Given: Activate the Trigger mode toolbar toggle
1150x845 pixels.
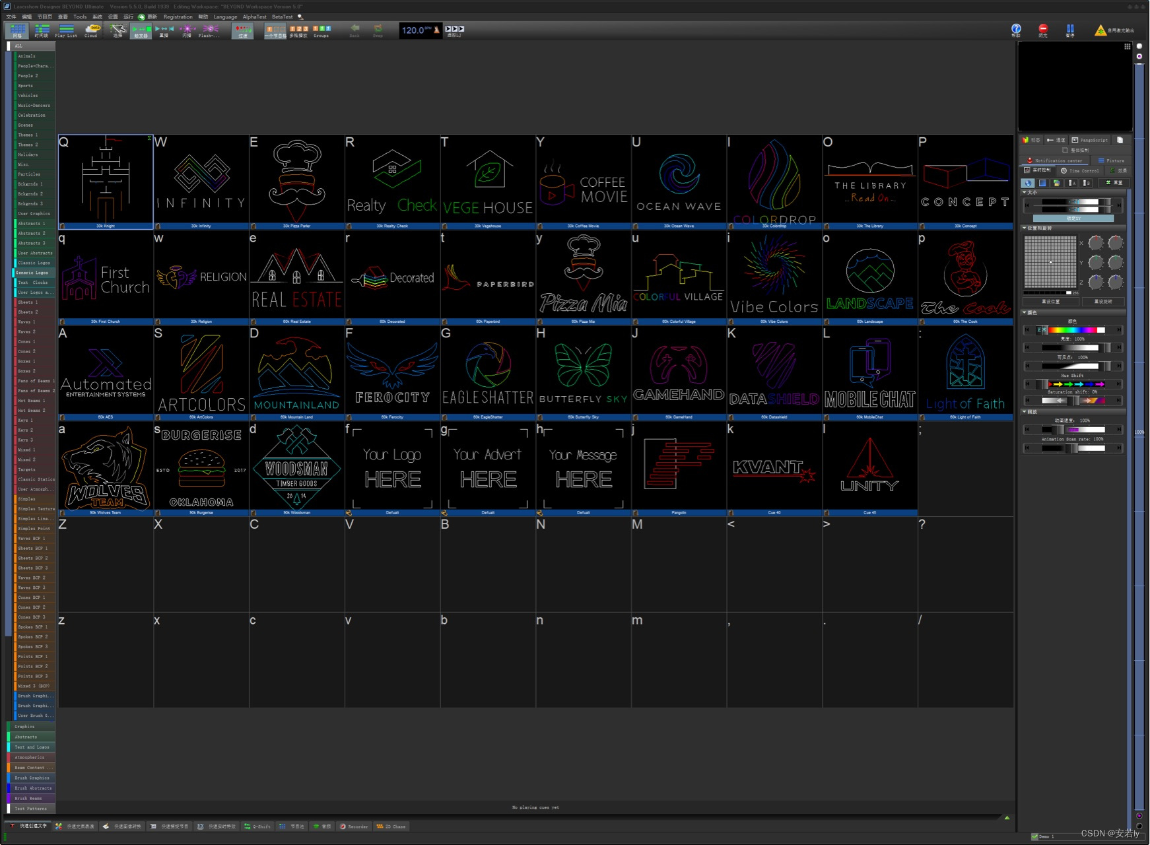Looking at the screenshot, I should (x=141, y=30).
